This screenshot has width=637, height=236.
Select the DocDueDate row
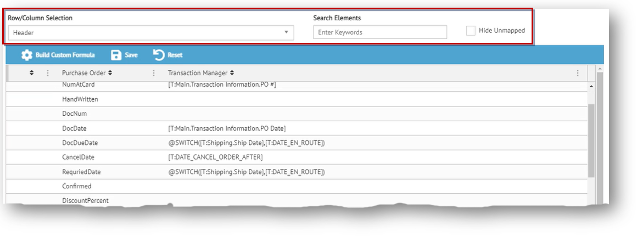pyautogui.click(x=80, y=143)
